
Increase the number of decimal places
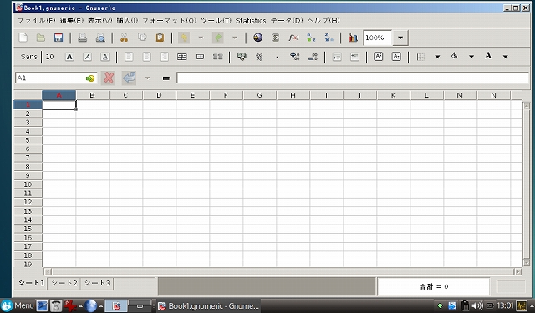coord(295,57)
